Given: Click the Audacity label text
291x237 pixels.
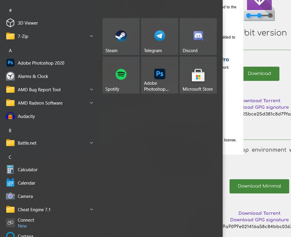Looking at the screenshot, I should click(x=26, y=116).
